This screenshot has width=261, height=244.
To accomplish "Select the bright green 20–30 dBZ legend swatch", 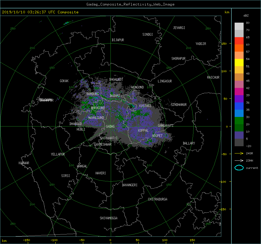I will (239, 121).
